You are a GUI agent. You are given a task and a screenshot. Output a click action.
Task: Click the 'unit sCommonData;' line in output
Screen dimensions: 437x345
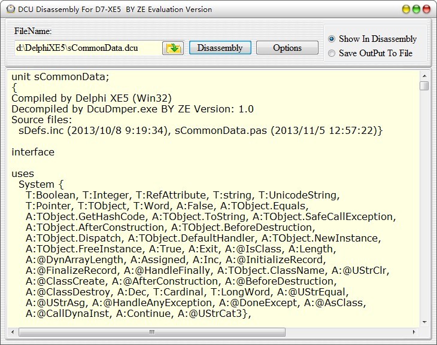[x=60, y=77]
